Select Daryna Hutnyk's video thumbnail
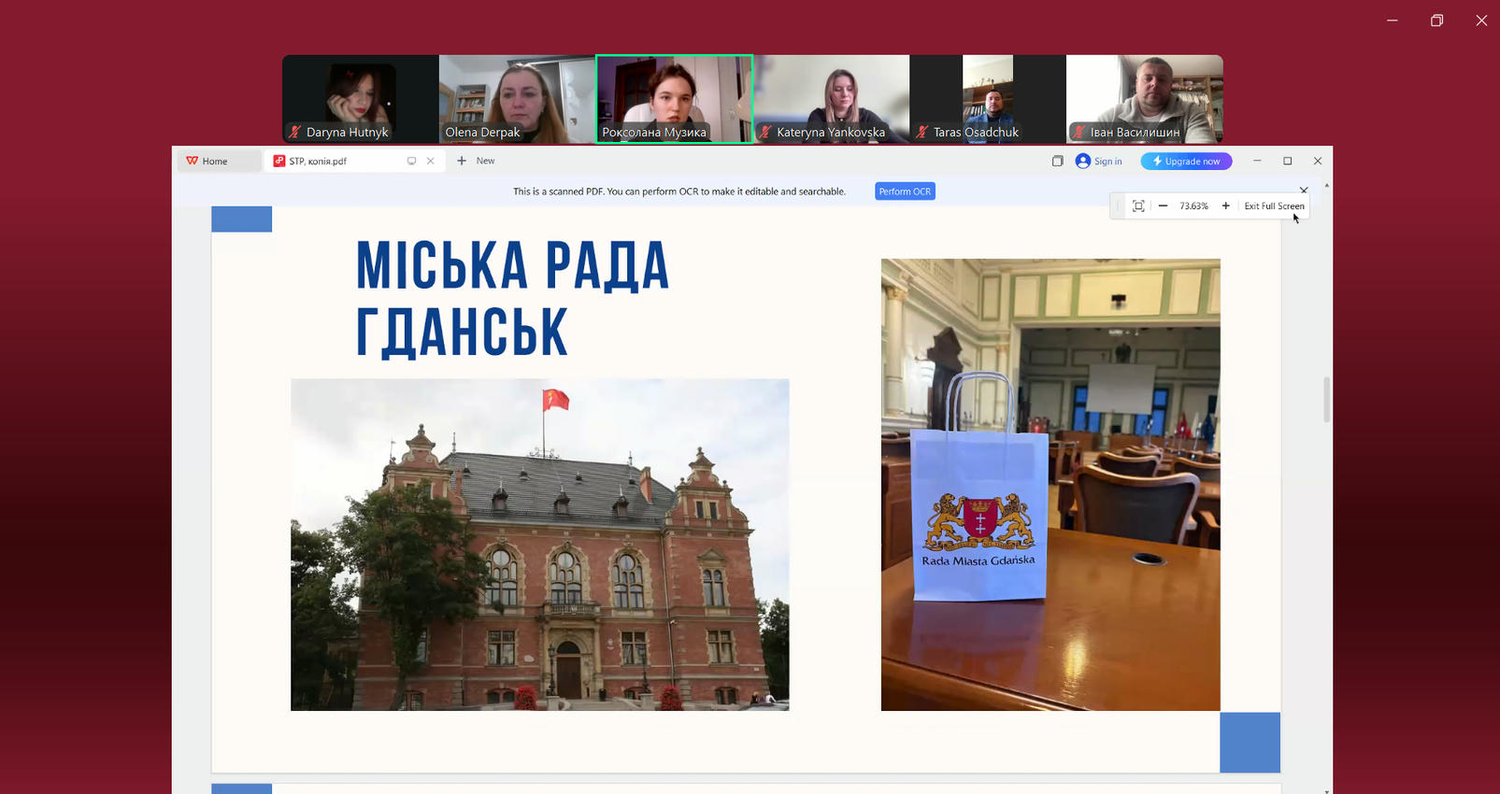1500x794 pixels. [361, 98]
